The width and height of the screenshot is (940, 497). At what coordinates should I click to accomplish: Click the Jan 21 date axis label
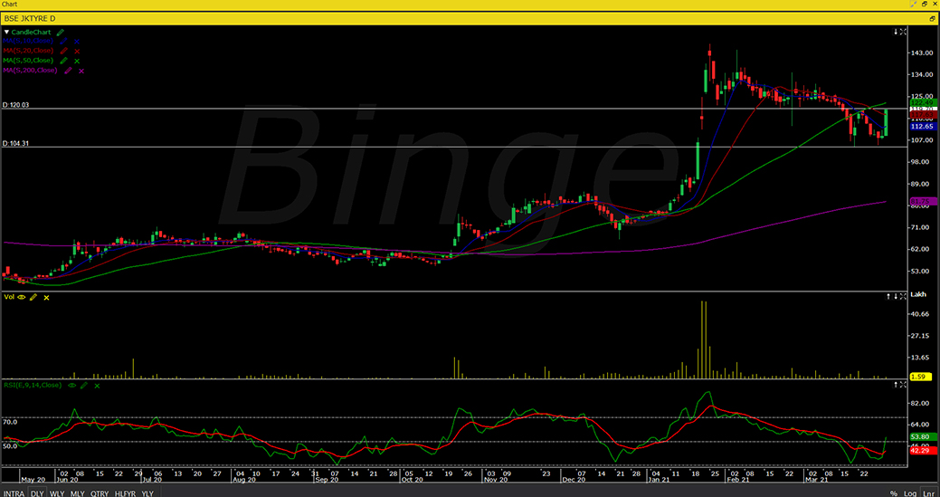(658, 480)
